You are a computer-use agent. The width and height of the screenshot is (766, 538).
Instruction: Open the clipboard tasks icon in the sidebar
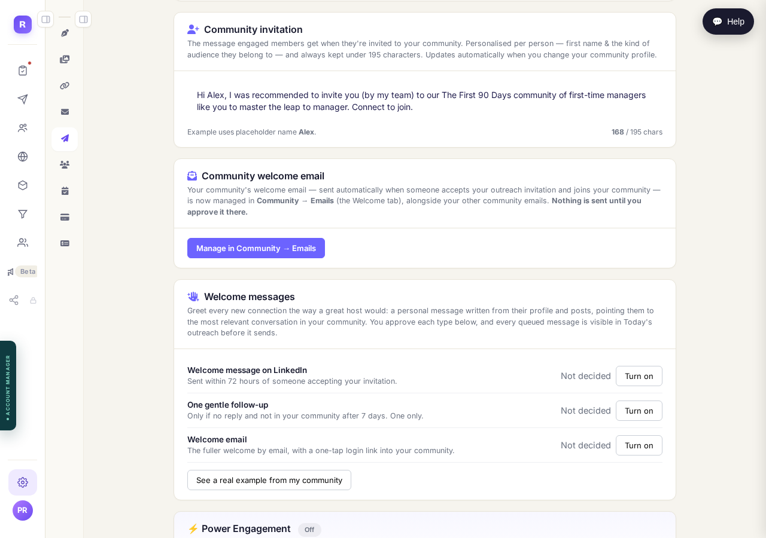click(23, 71)
